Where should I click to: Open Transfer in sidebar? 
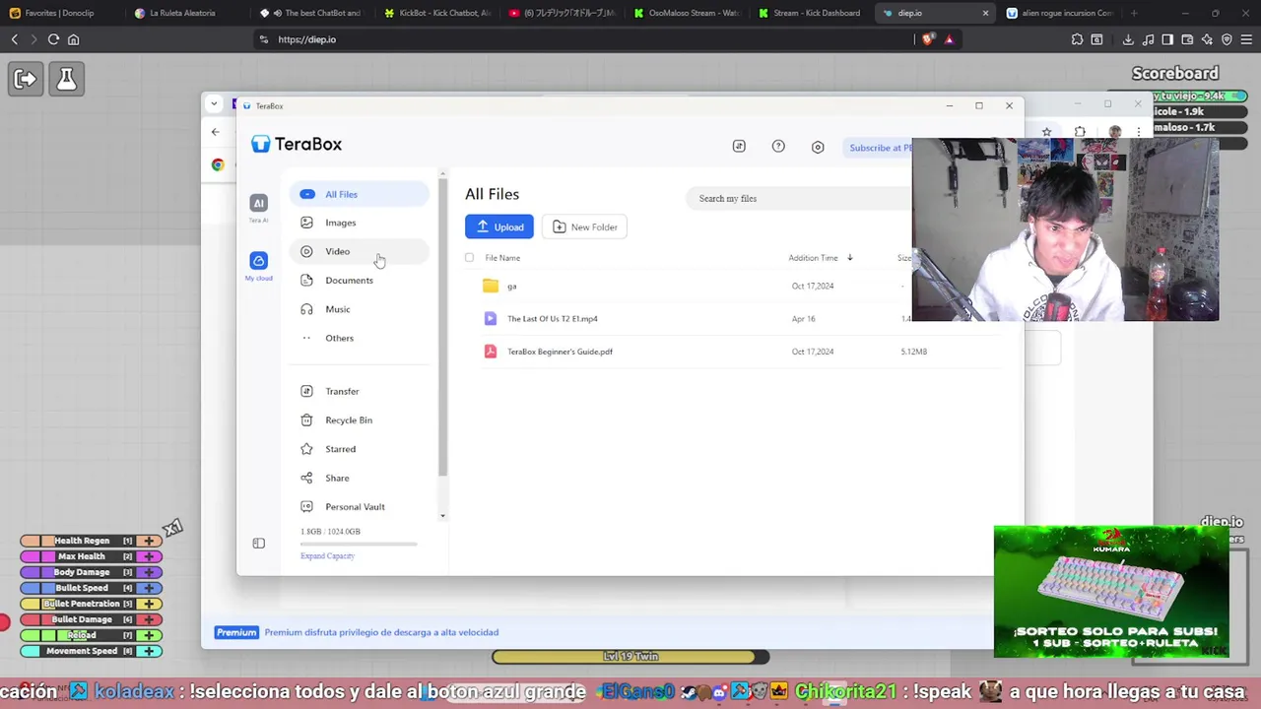[360, 391]
